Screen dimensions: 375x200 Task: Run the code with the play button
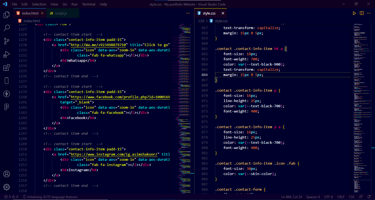coord(354,13)
